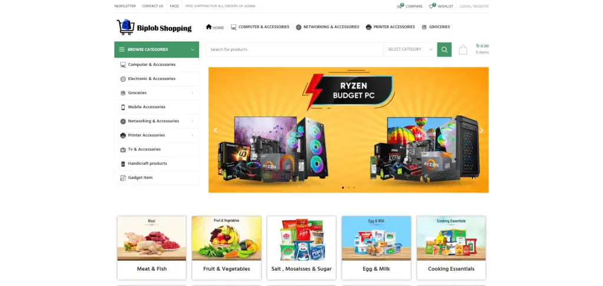The image size is (603, 286).
Task: Open the Contact Us link
Action: [x=153, y=6]
